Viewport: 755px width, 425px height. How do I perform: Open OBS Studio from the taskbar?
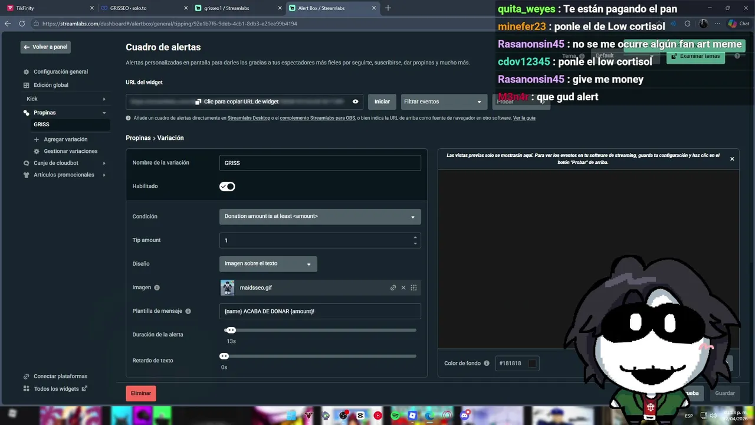tap(343, 416)
